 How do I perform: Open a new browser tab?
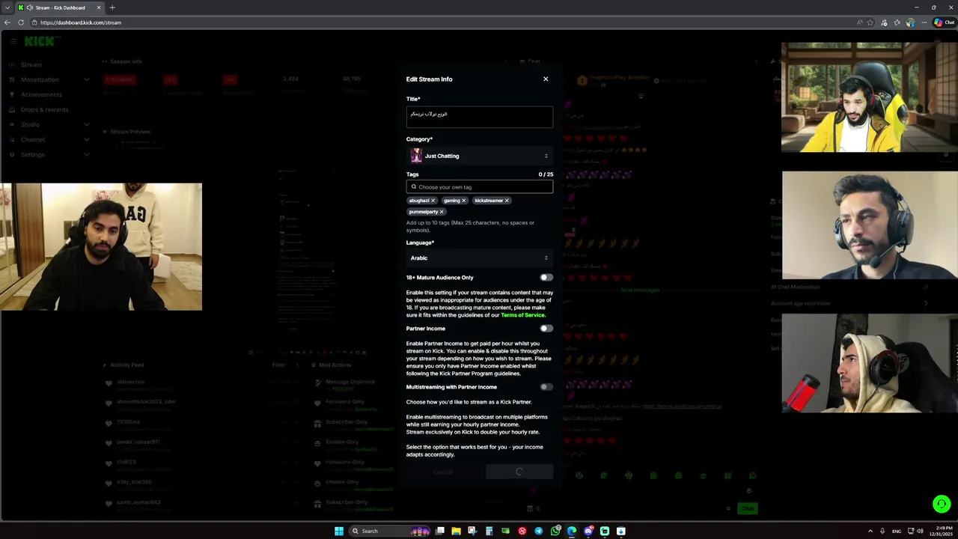coord(112,7)
